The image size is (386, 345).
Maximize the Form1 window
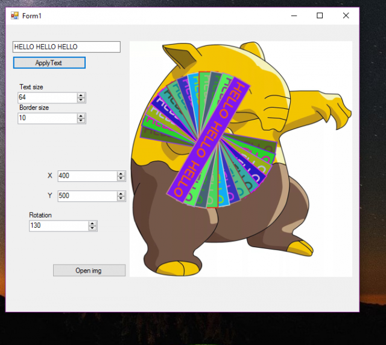pos(320,16)
